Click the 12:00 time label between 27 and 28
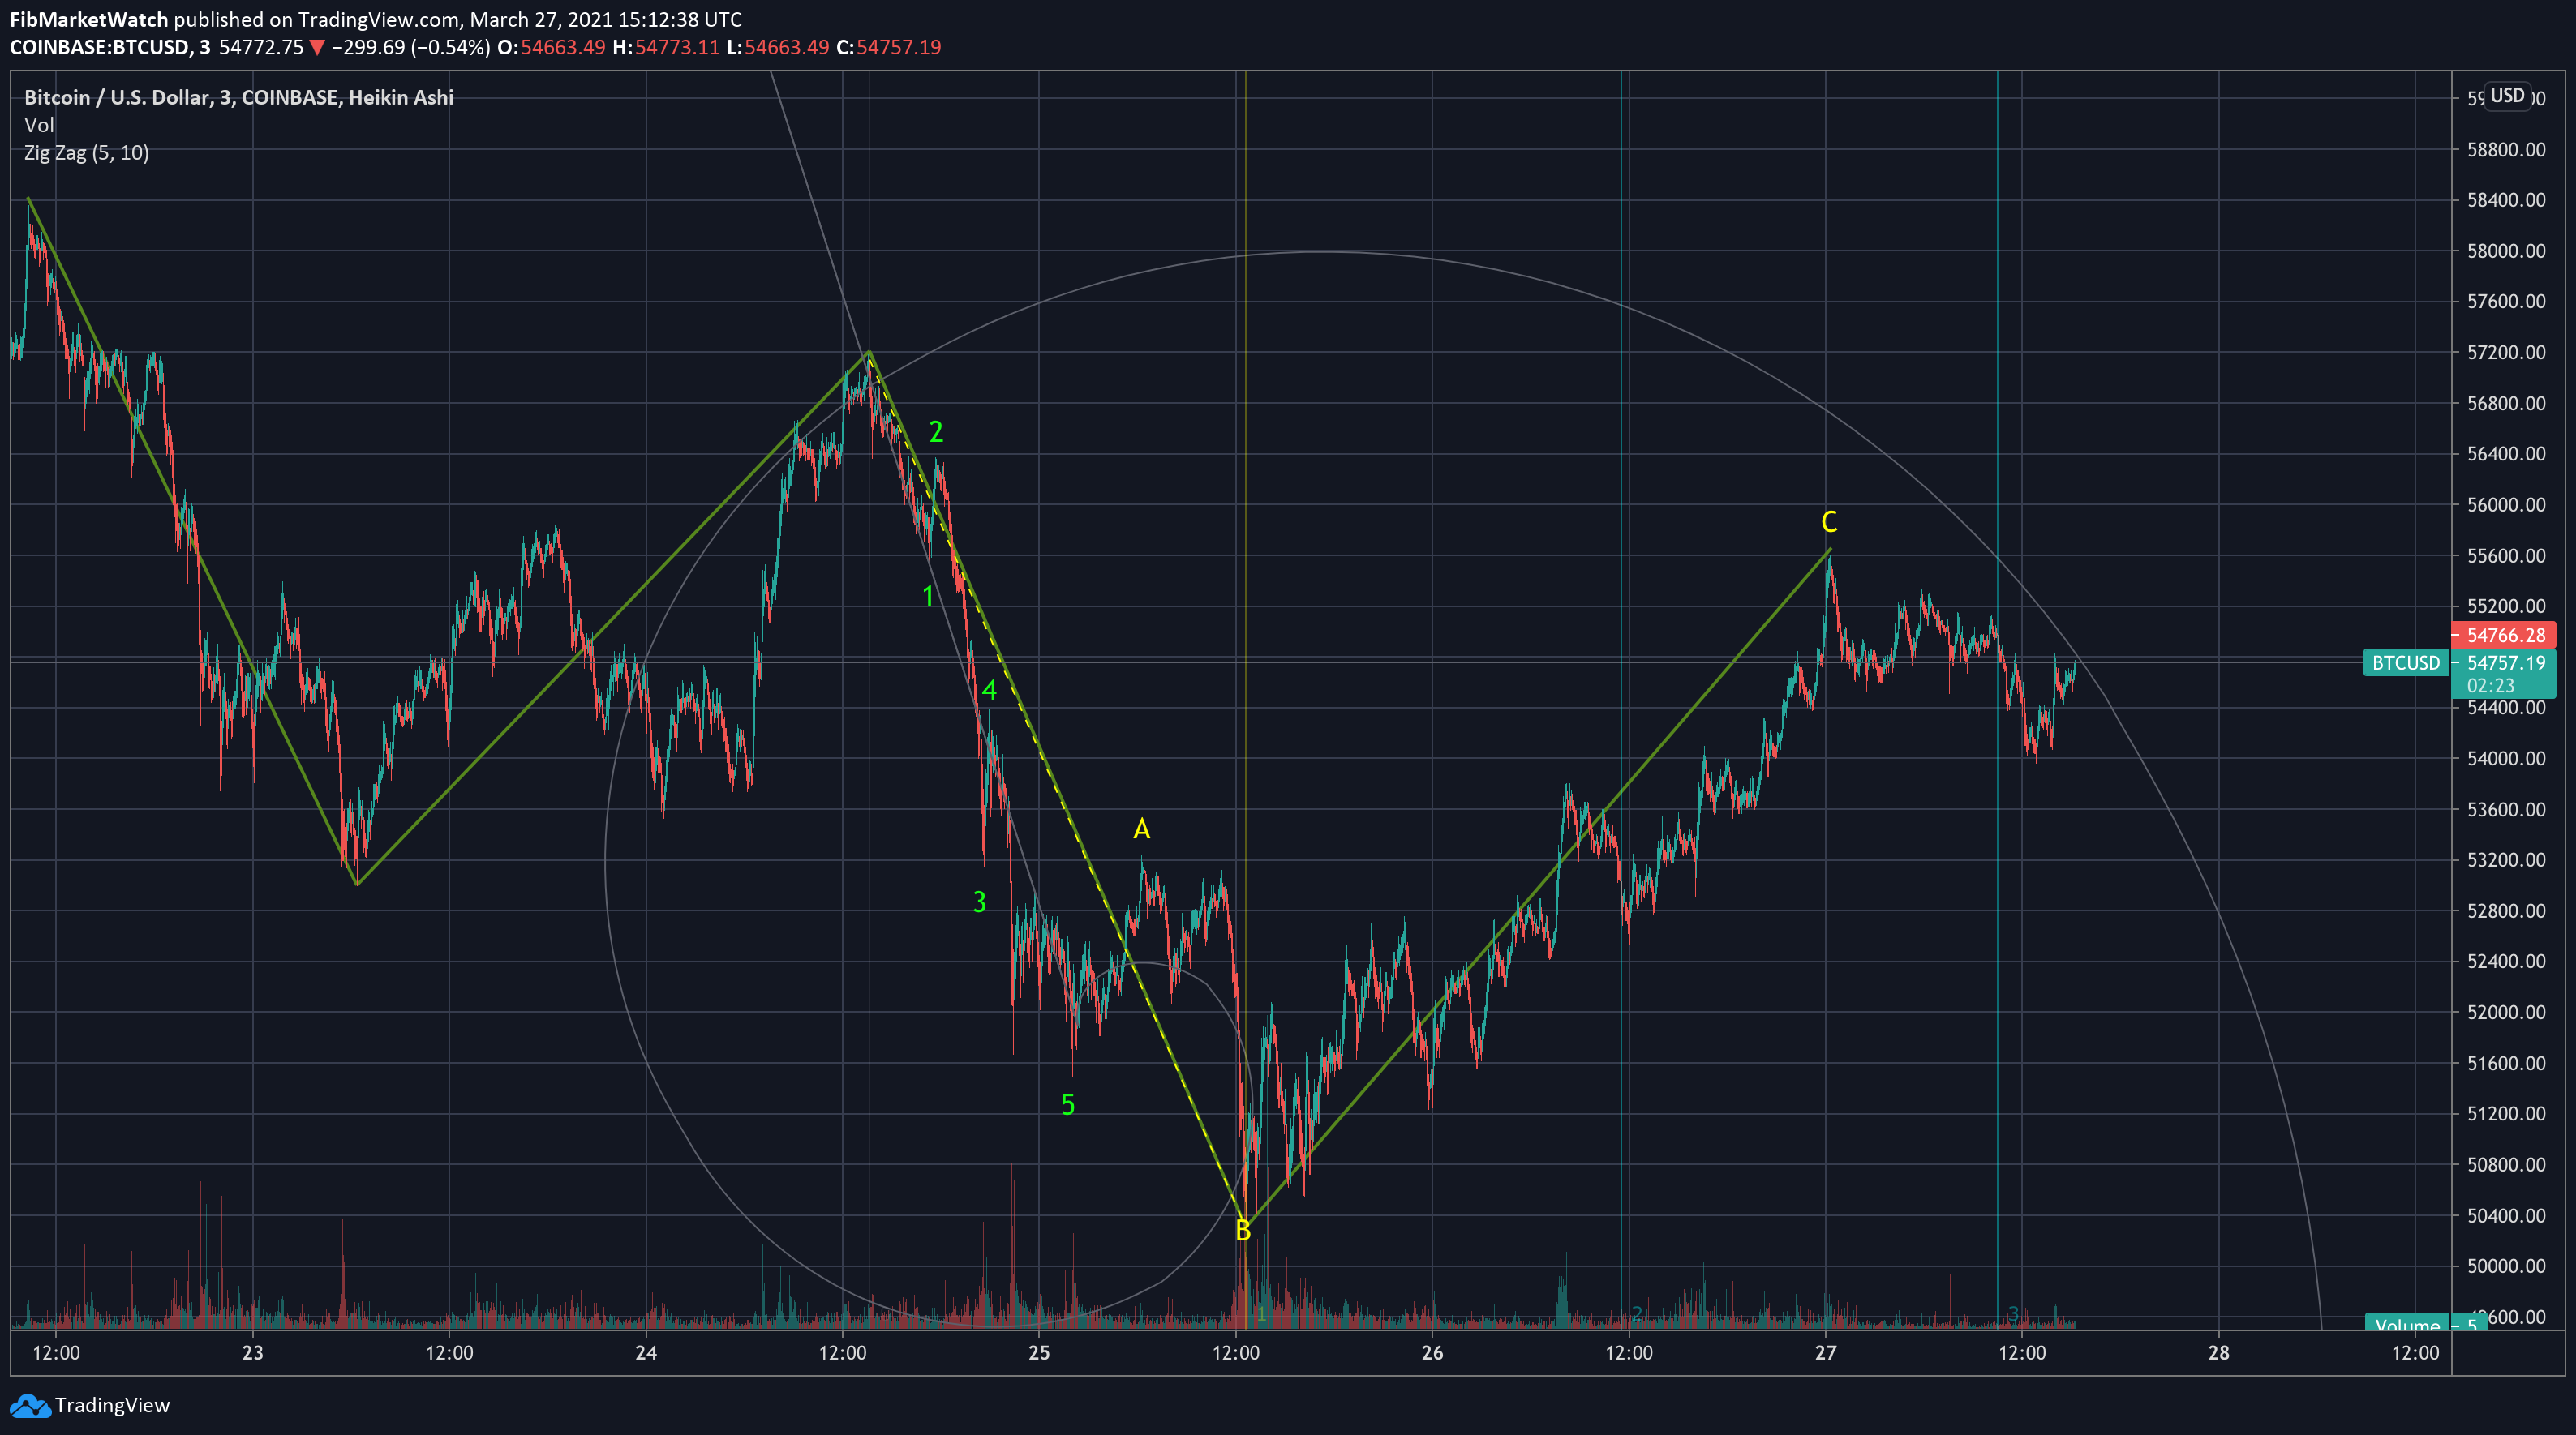 [2022, 1353]
